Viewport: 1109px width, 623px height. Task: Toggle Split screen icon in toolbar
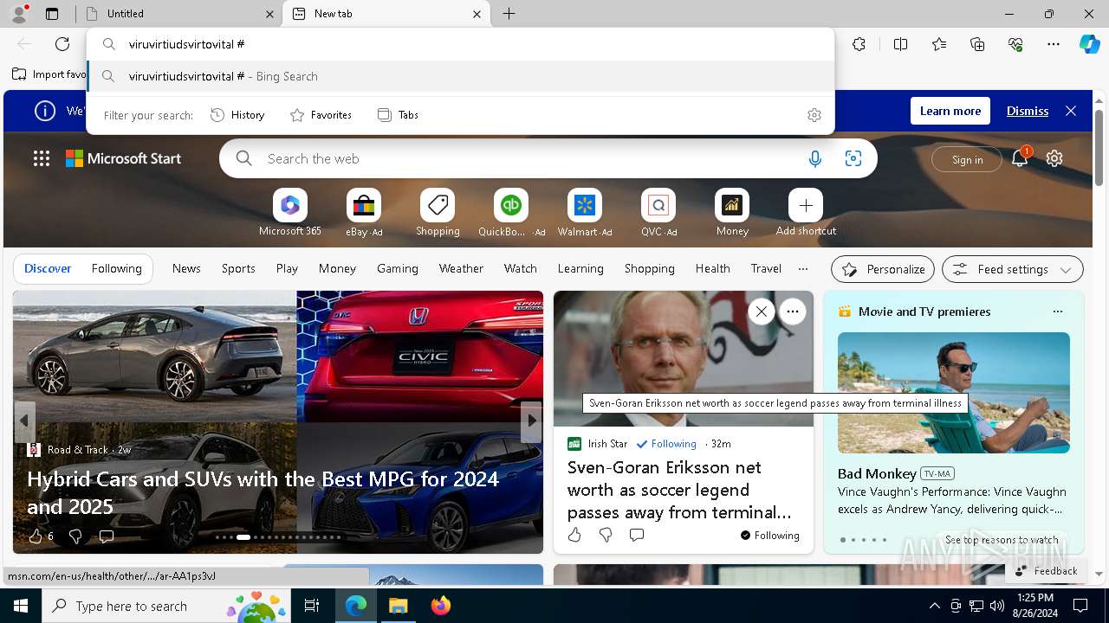click(900, 44)
